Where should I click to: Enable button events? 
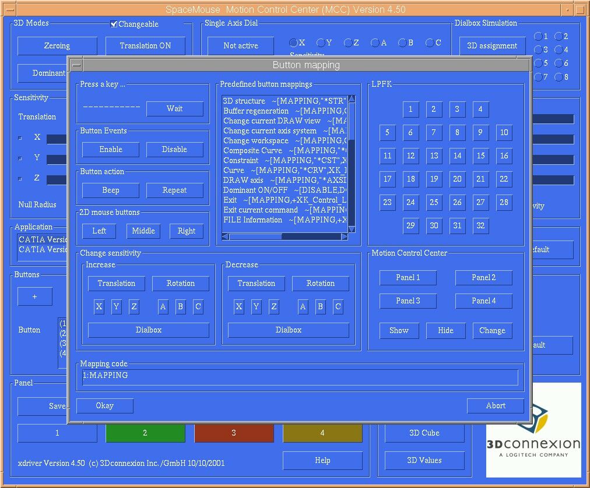pyautogui.click(x=110, y=149)
